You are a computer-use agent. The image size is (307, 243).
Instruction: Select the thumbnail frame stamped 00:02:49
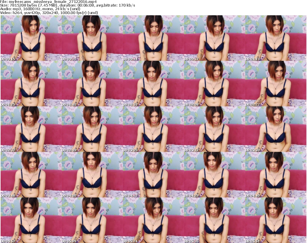pyautogui.click(x=92, y=129)
